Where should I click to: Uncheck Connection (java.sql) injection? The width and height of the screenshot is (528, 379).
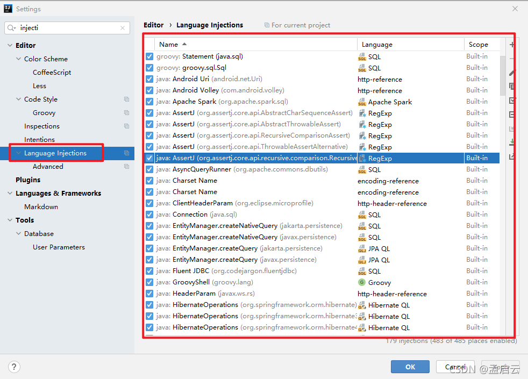pos(149,214)
